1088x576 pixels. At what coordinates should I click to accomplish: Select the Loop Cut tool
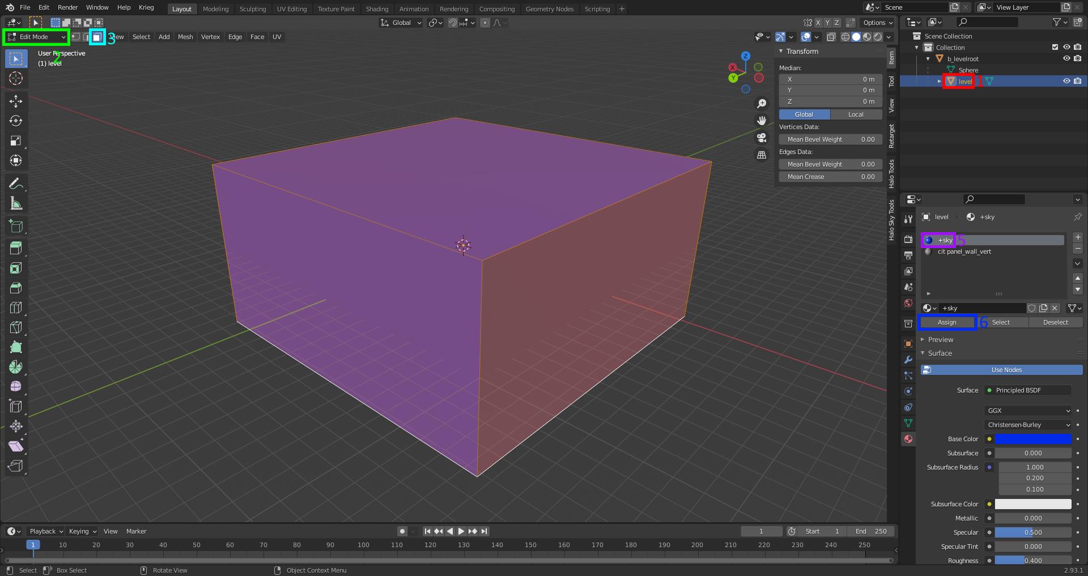[x=16, y=308]
